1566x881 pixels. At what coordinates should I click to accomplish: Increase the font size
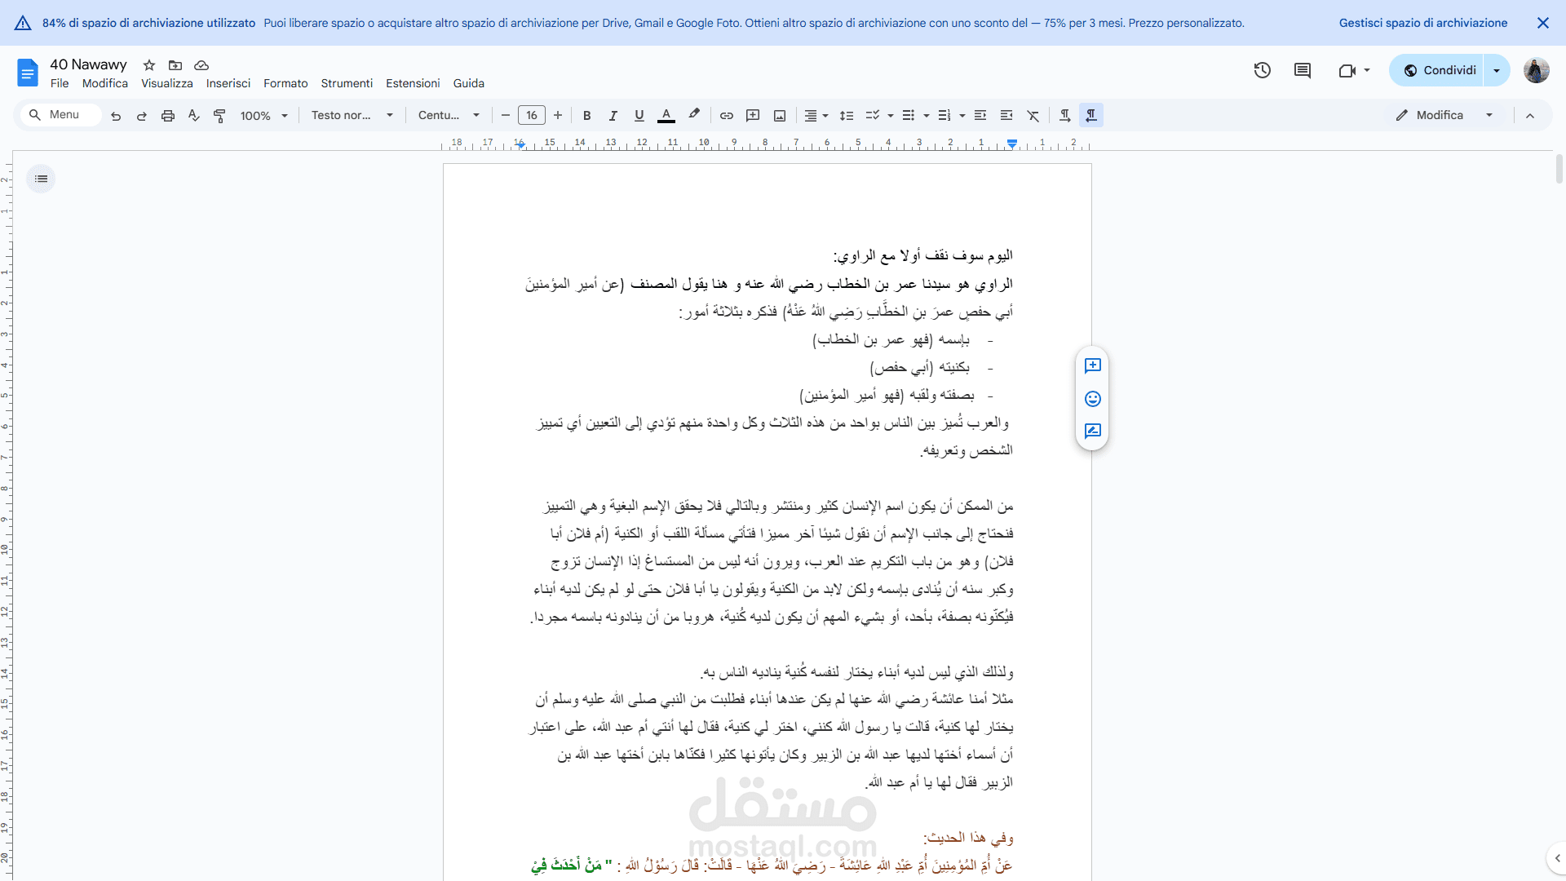click(558, 116)
